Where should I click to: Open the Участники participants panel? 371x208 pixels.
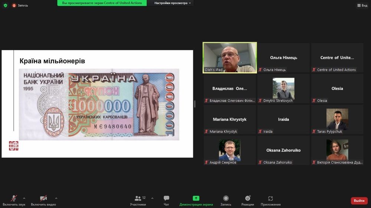coord(138,201)
